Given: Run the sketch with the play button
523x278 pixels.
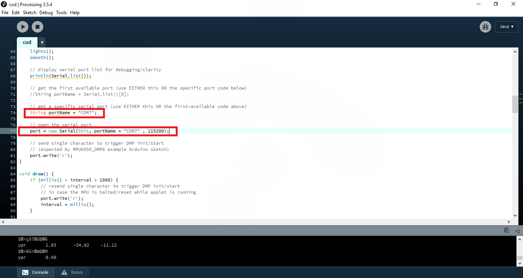Looking at the screenshot, I should tap(23, 27).
